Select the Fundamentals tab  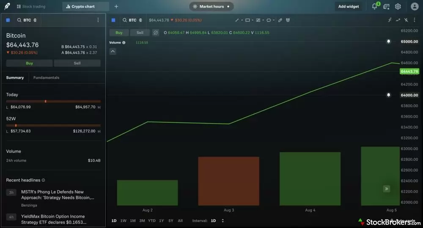pyautogui.click(x=47, y=78)
